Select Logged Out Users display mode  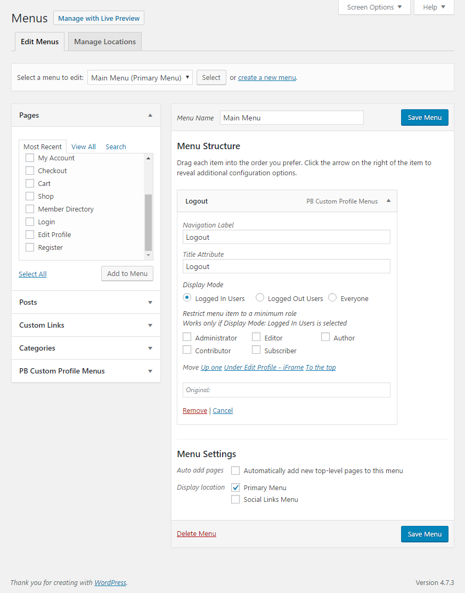(x=260, y=298)
